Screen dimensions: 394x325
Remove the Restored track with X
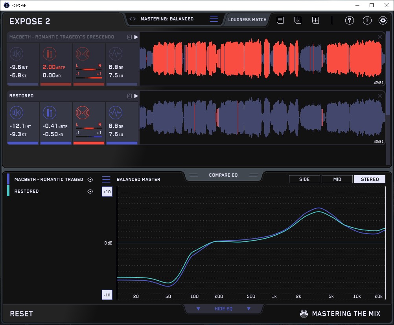click(380, 96)
